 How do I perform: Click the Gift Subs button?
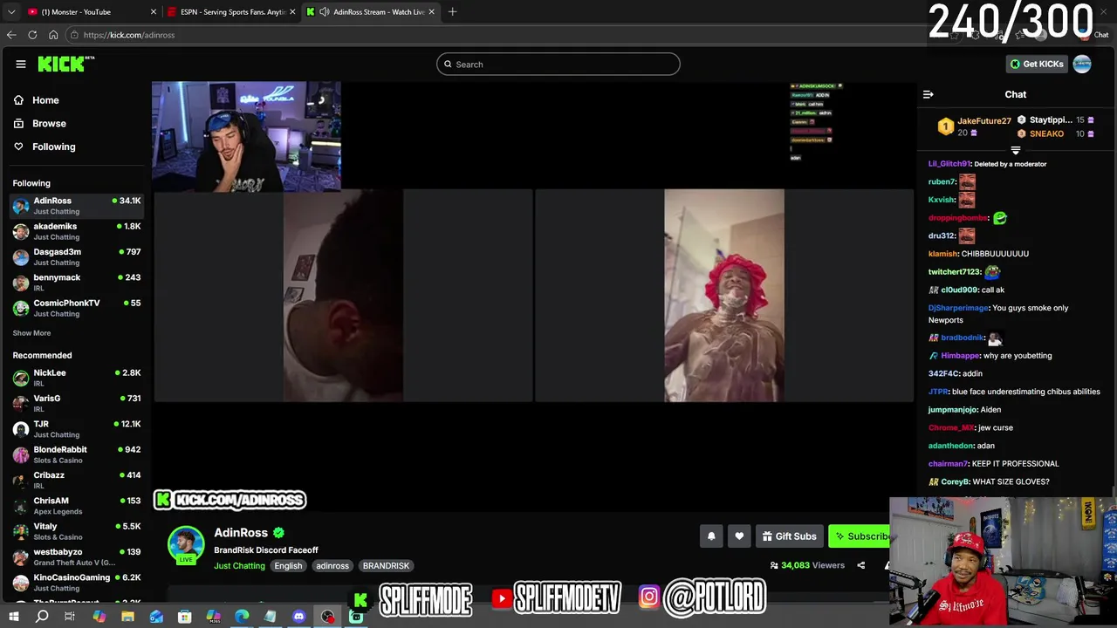coord(788,536)
